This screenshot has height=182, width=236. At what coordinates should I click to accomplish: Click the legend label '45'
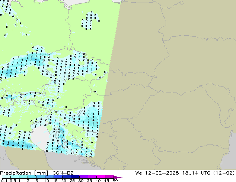[106, 181]
